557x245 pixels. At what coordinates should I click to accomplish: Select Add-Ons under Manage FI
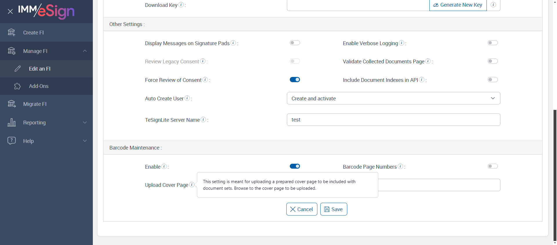tap(39, 86)
